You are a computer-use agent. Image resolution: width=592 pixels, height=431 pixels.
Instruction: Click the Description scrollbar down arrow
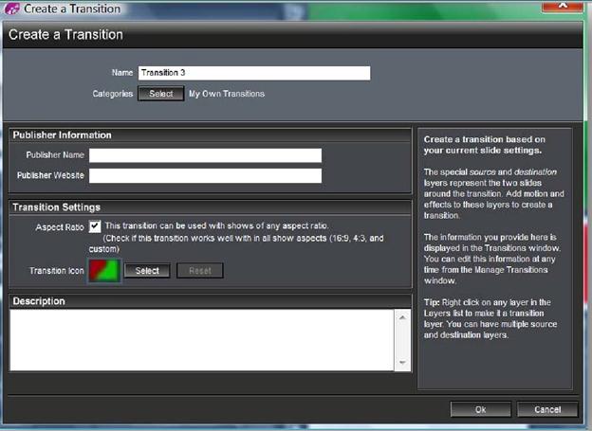tap(402, 363)
